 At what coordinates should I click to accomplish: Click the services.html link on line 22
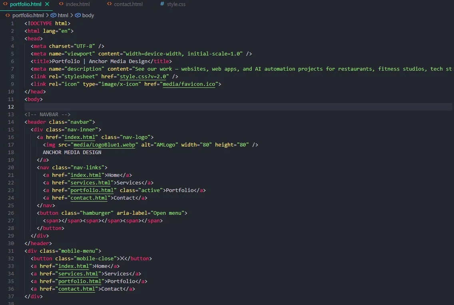coord(90,183)
